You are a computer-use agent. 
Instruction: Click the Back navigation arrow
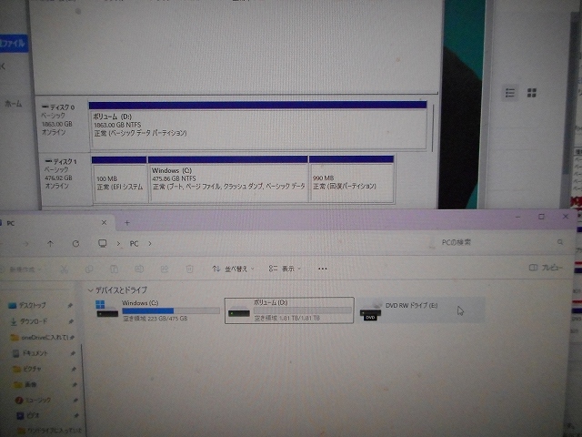coord(25,244)
